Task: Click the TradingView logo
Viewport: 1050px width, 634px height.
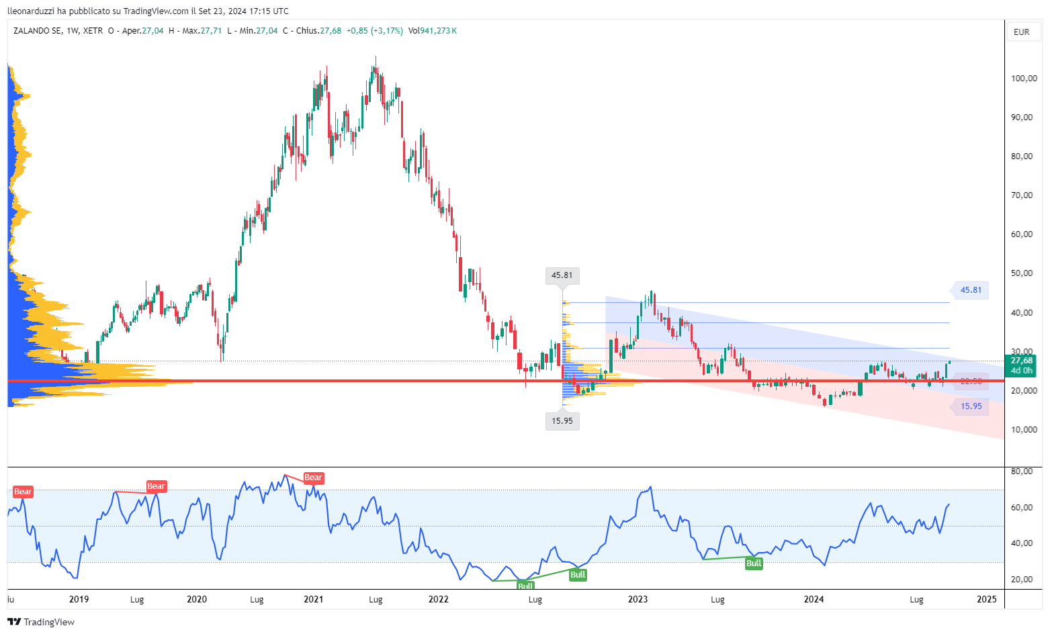Action: click(41, 622)
